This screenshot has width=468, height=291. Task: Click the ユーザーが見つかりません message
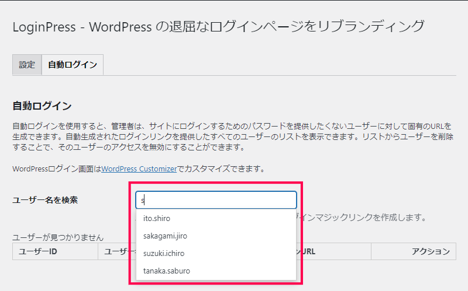[x=58, y=237]
